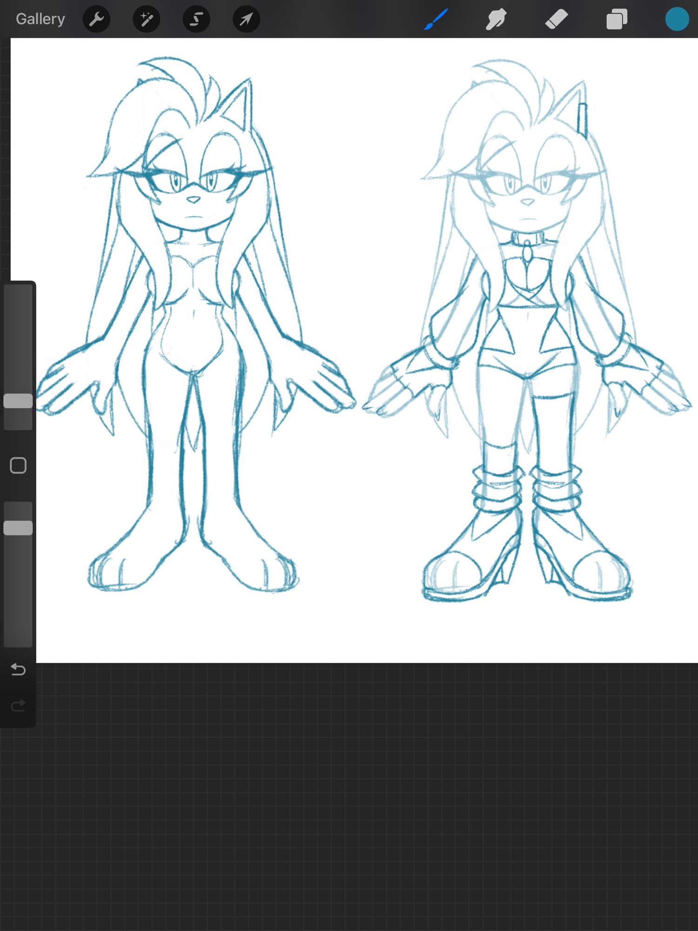Tap the hair clip on right character's ear
This screenshot has height=931, width=698.
582,119
